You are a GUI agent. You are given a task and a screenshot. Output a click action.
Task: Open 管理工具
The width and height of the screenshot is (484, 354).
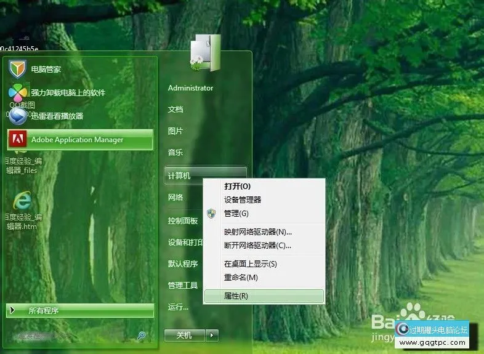coord(183,285)
